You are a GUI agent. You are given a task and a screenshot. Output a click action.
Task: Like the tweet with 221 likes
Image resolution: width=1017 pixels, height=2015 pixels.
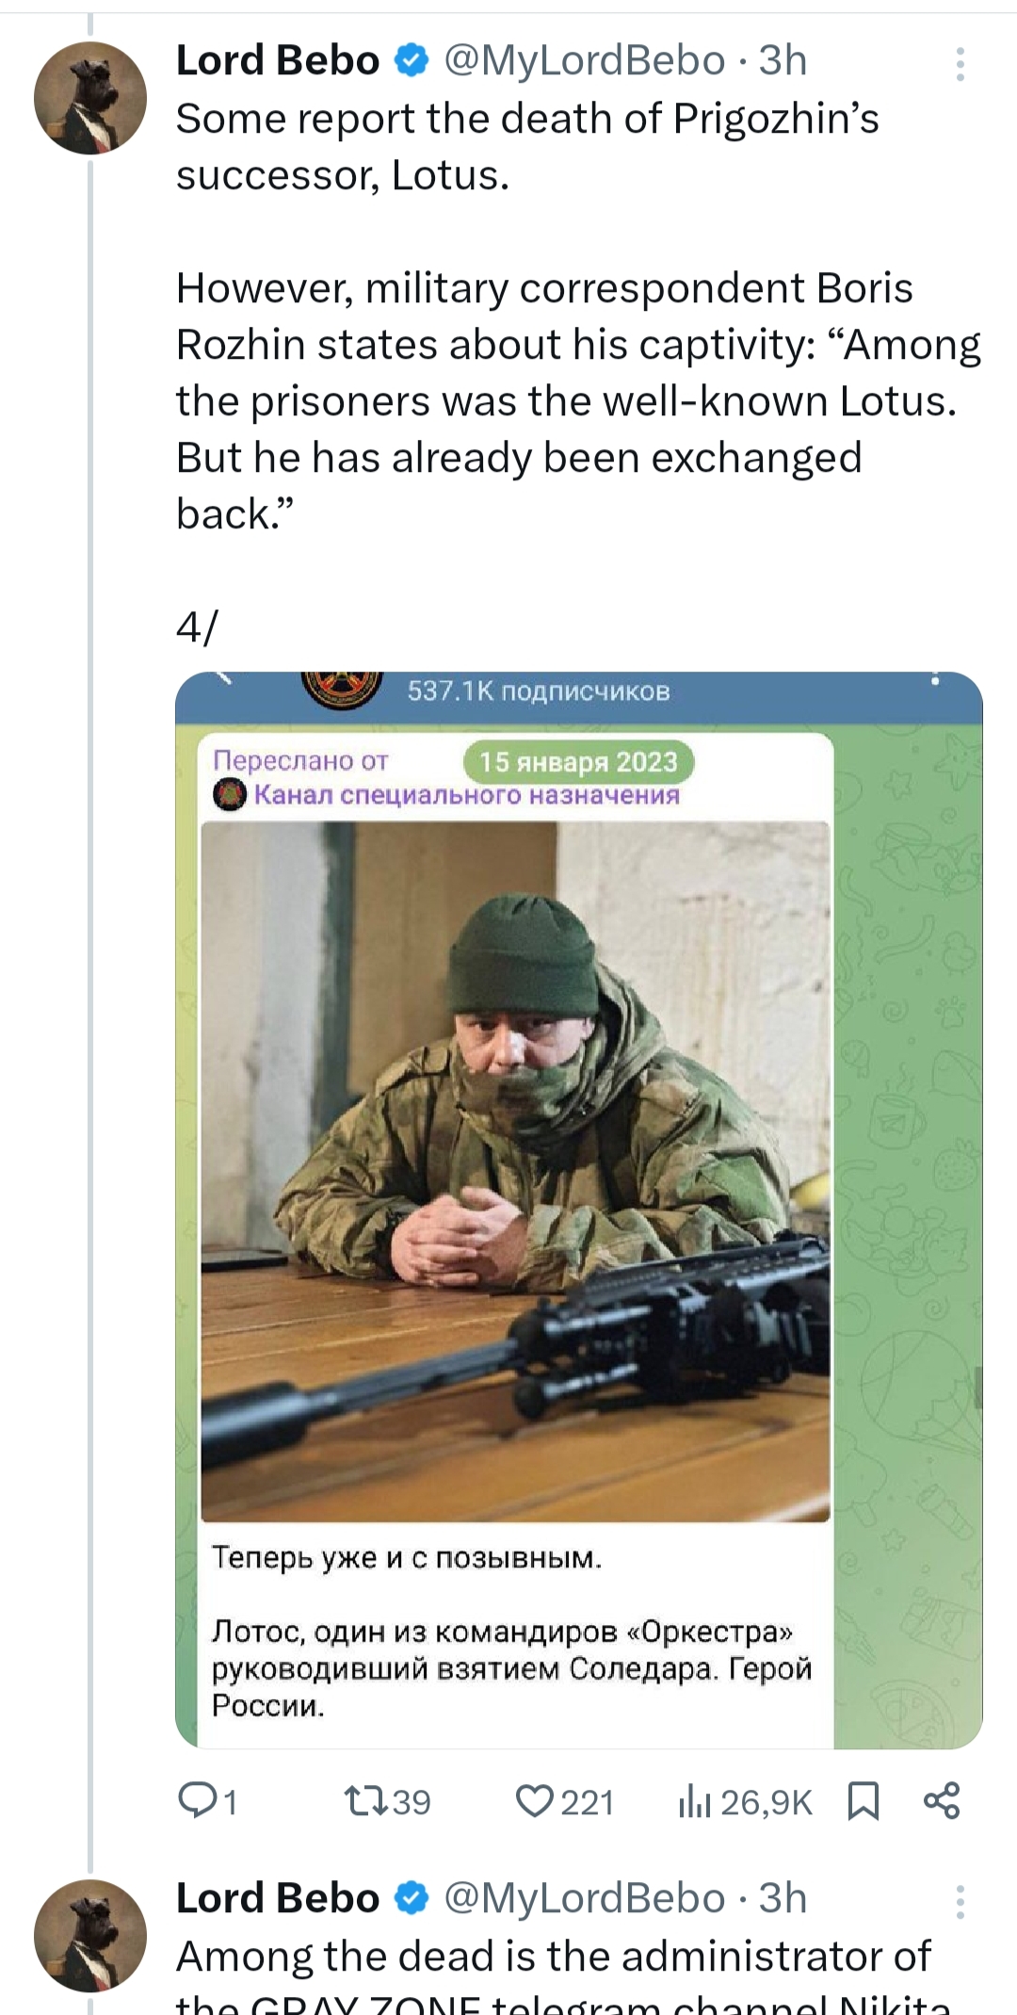click(x=535, y=1801)
